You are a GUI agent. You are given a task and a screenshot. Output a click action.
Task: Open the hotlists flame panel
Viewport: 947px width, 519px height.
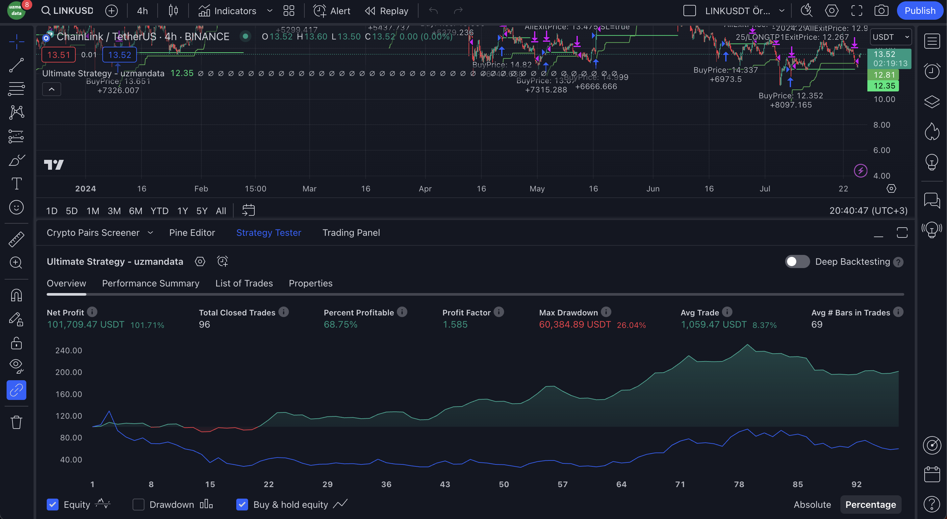[x=932, y=131]
